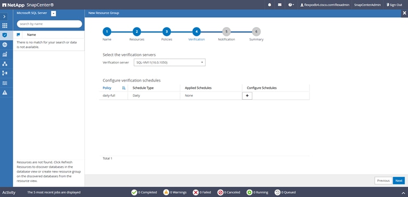Go to wizard step 2 Resources

[x=137, y=32]
